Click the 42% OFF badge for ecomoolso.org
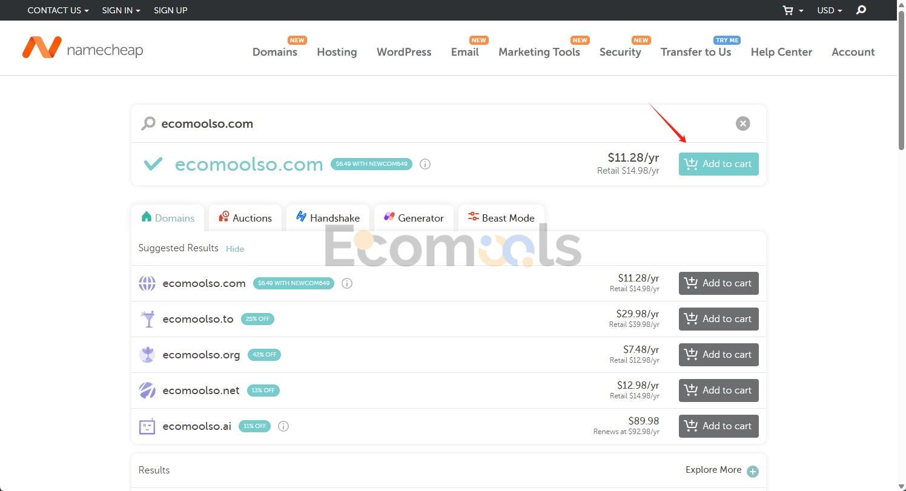The height and width of the screenshot is (491, 906). 264,355
